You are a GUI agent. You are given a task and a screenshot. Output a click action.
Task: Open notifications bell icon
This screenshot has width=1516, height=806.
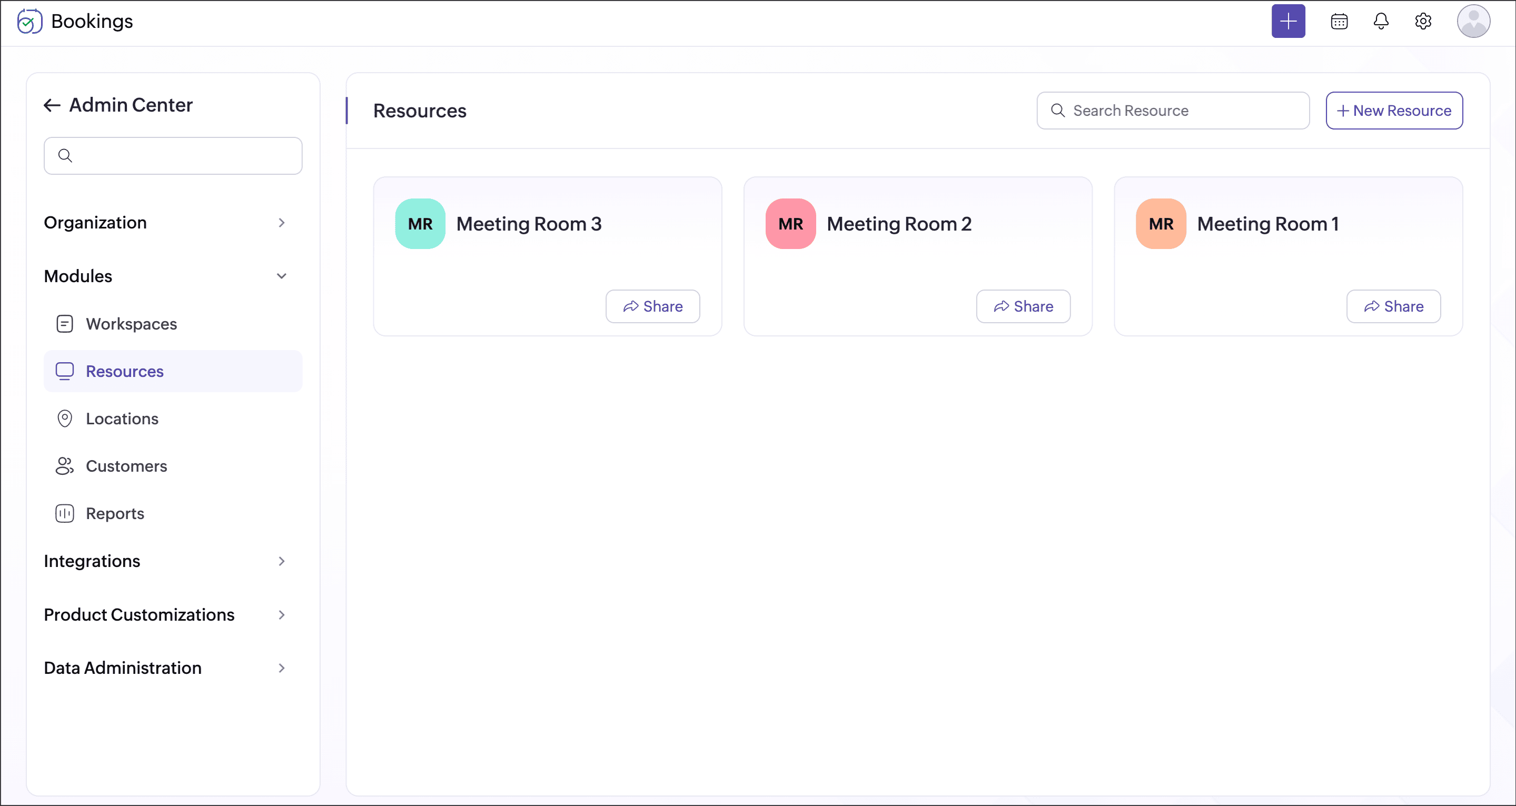coord(1381,21)
